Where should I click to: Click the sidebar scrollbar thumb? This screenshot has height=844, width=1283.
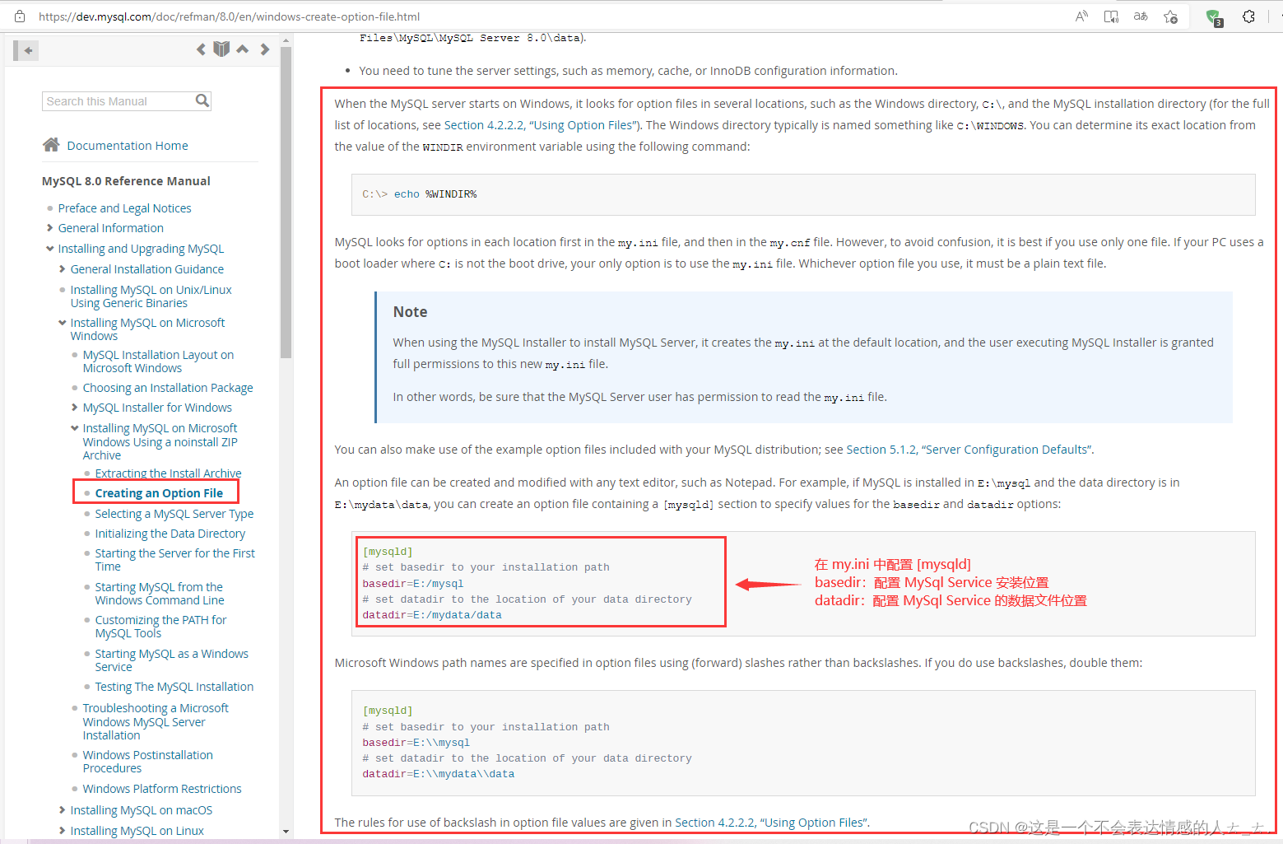point(286,203)
